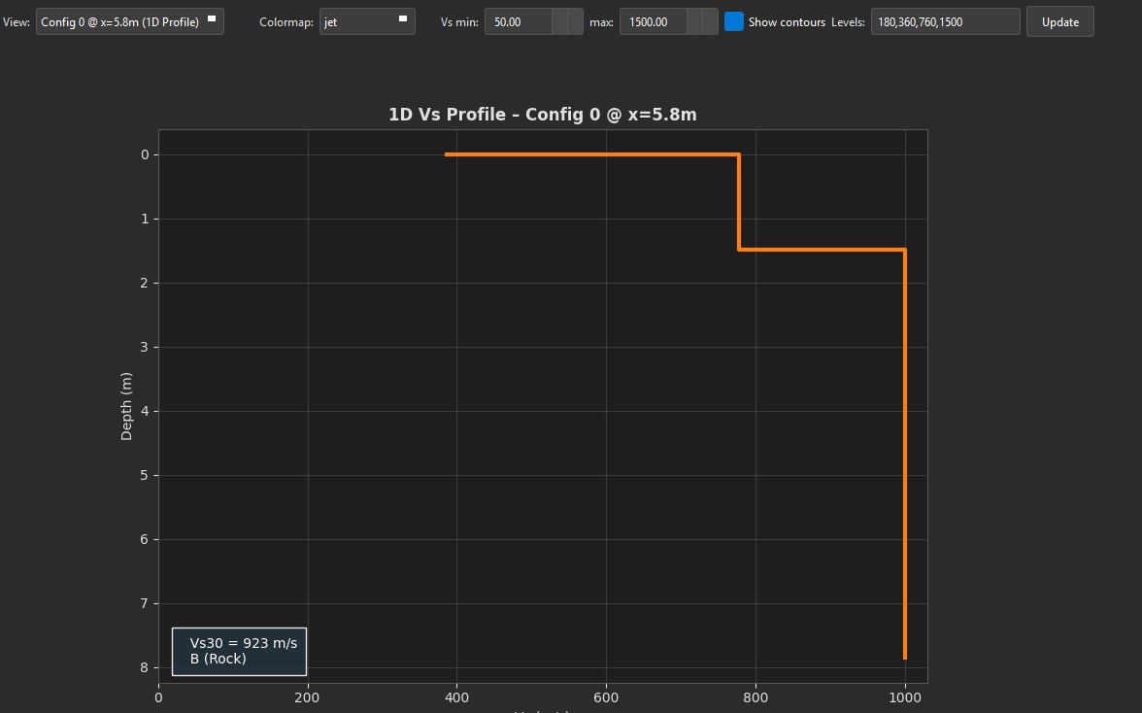Click the 'Depth (m)' axis label
1142x713 pixels.
[x=126, y=406]
